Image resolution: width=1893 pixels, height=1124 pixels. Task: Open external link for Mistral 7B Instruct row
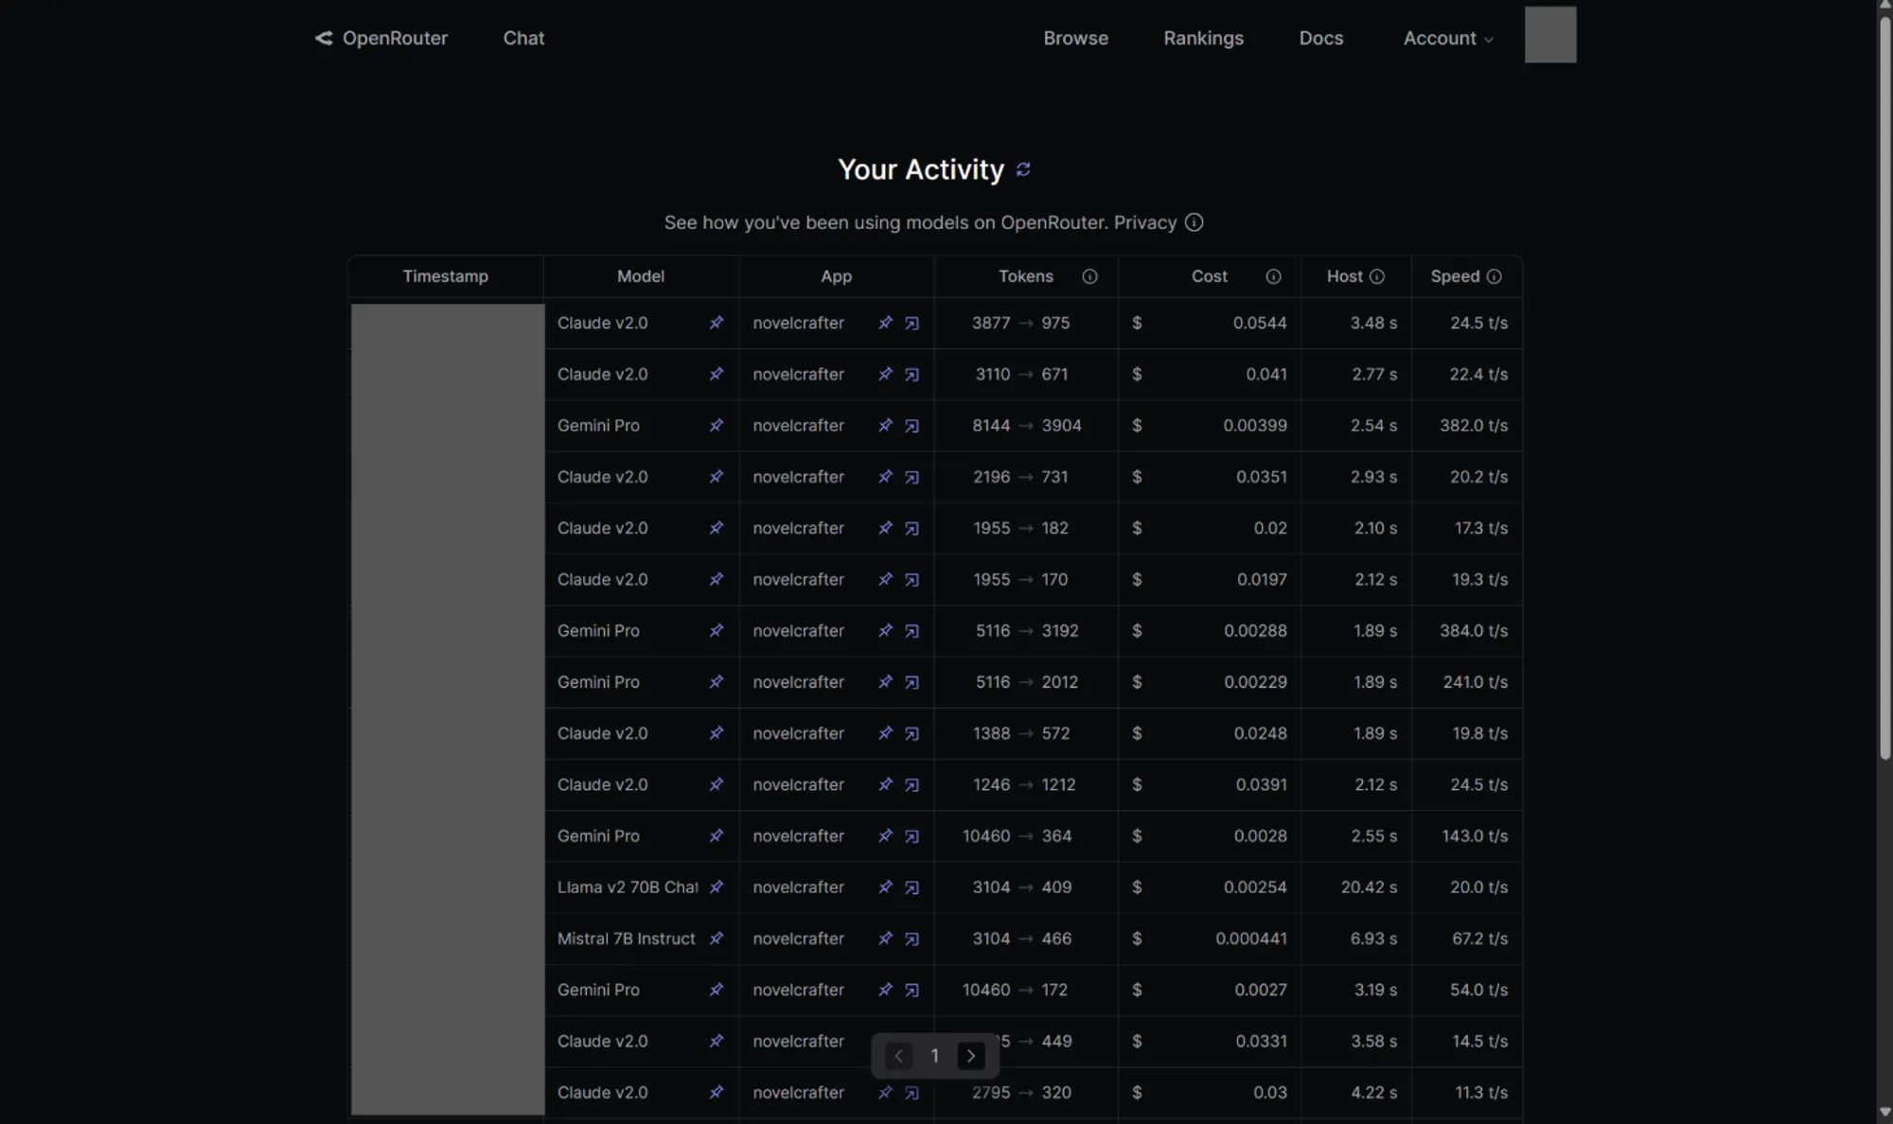point(911,939)
